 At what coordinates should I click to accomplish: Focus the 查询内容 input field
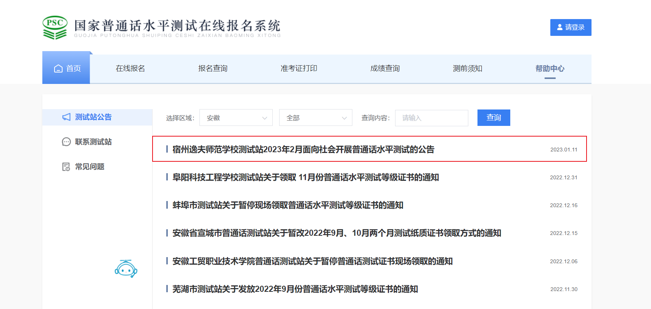point(432,118)
